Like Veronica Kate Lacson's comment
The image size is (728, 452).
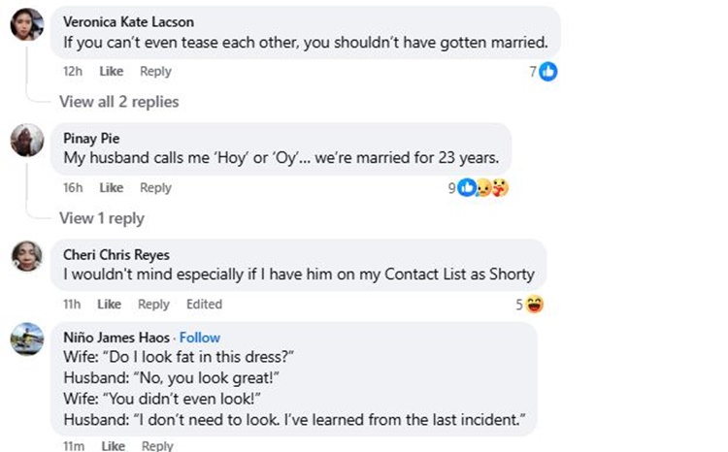pos(112,71)
